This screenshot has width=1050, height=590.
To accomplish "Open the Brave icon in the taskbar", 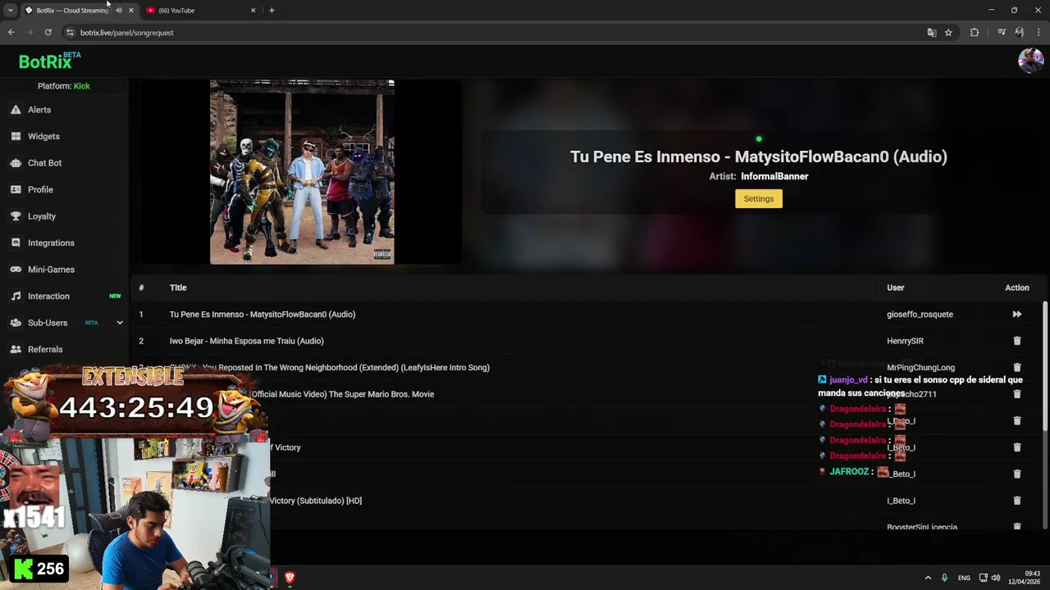I will [x=290, y=578].
